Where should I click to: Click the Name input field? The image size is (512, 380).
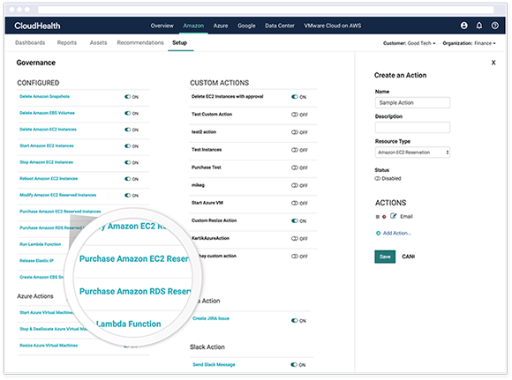point(412,103)
